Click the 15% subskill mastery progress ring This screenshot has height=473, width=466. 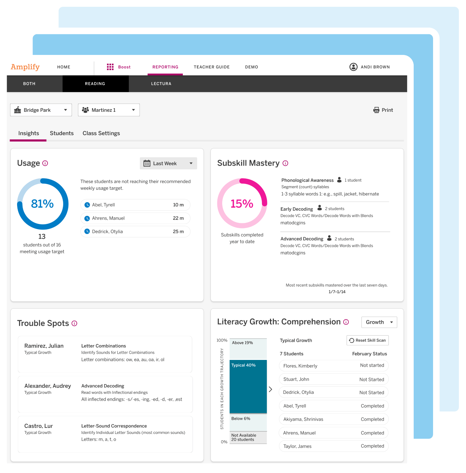[x=242, y=204]
